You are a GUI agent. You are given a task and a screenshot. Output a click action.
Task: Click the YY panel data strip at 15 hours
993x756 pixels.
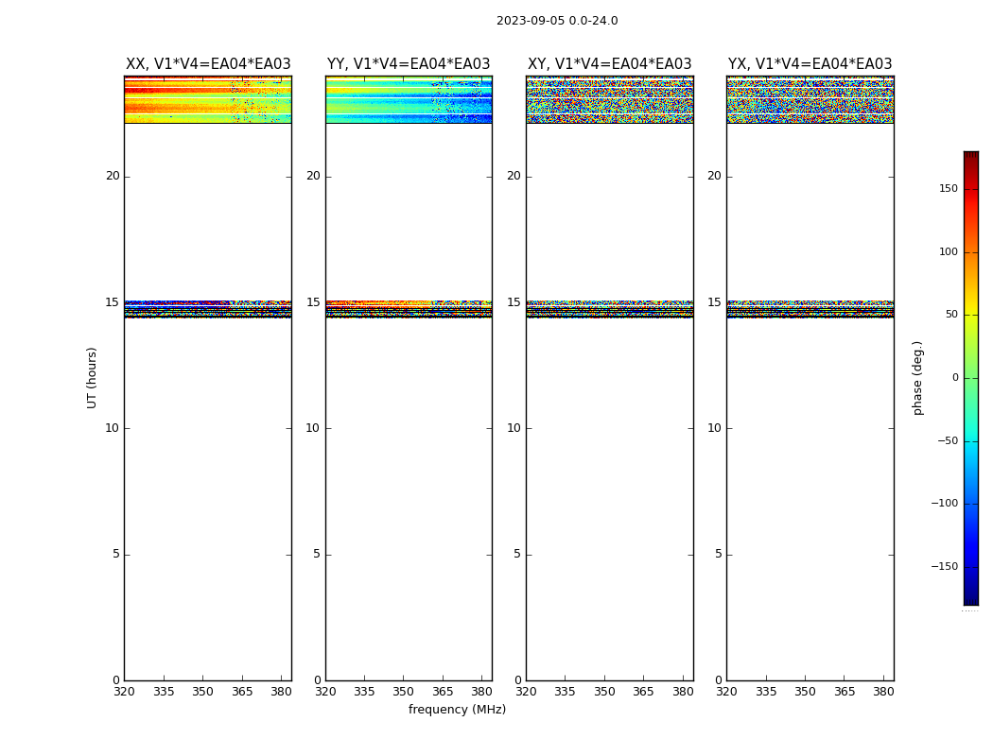409,309
